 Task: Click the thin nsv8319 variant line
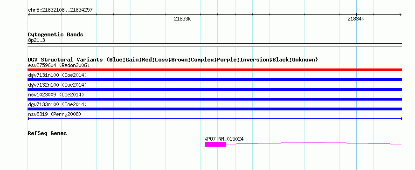pos(214,119)
